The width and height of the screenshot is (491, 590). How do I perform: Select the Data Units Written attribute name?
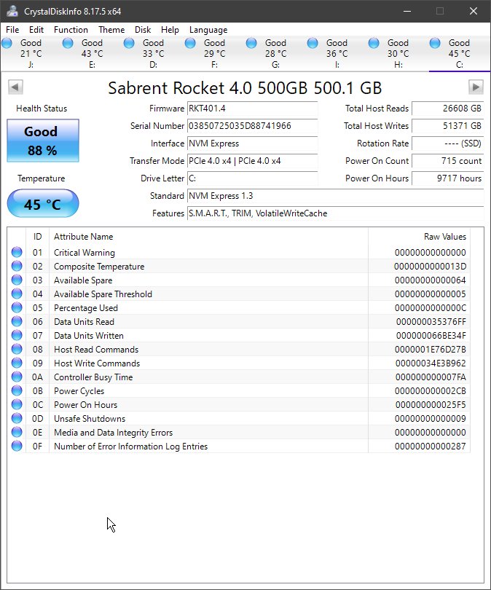click(89, 336)
